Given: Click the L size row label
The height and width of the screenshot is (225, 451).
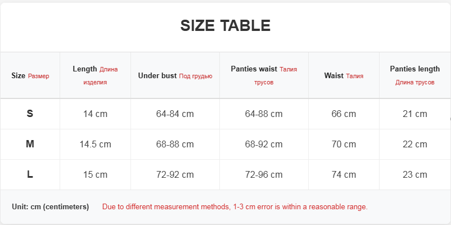Looking at the screenshot, I should [x=30, y=174].
